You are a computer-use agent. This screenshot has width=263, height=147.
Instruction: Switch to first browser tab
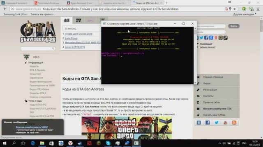16,3
